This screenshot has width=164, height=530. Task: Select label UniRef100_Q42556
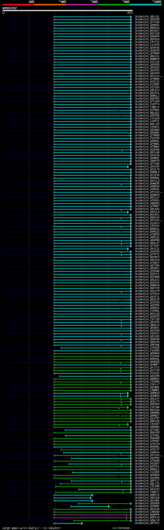click(147, 305)
